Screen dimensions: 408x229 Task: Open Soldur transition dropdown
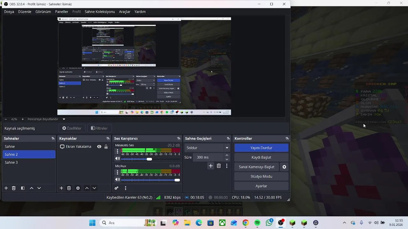pos(207,148)
